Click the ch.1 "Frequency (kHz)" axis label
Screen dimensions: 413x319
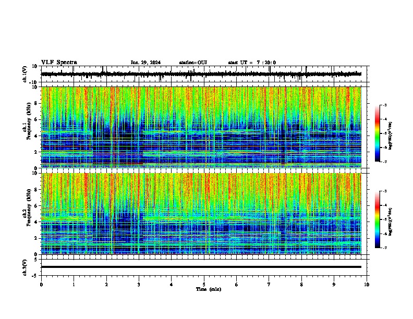(29, 121)
